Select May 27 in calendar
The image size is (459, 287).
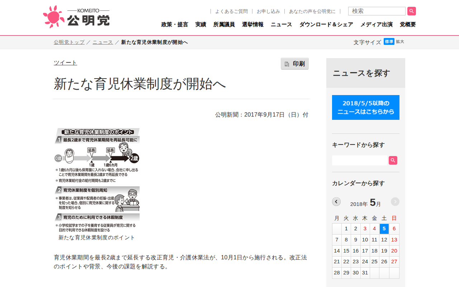pos(394,262)
